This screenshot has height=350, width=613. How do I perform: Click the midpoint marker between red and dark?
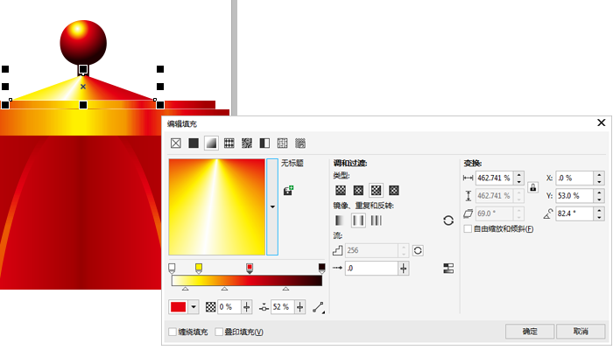pos(285,289)
